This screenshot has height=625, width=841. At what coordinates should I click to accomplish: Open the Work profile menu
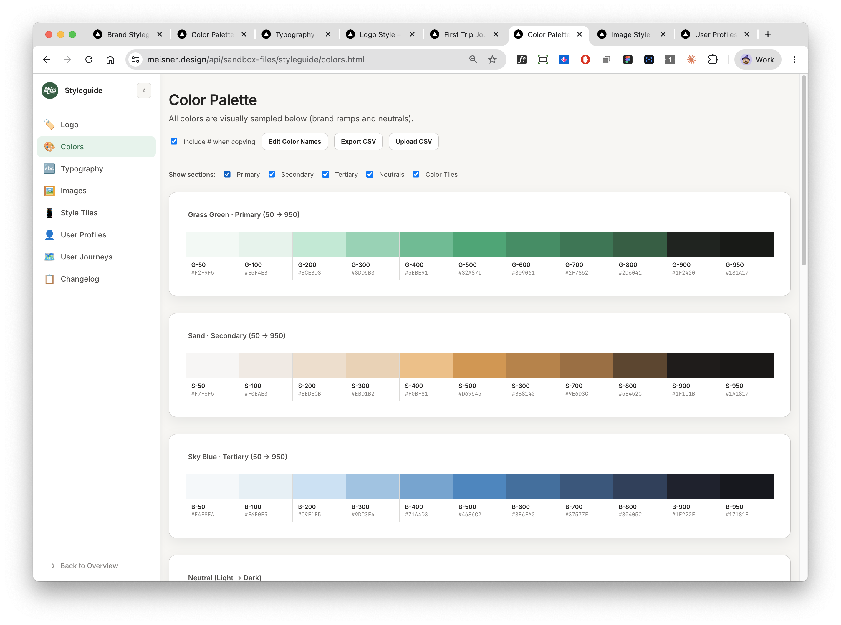(x=757, y=59)
